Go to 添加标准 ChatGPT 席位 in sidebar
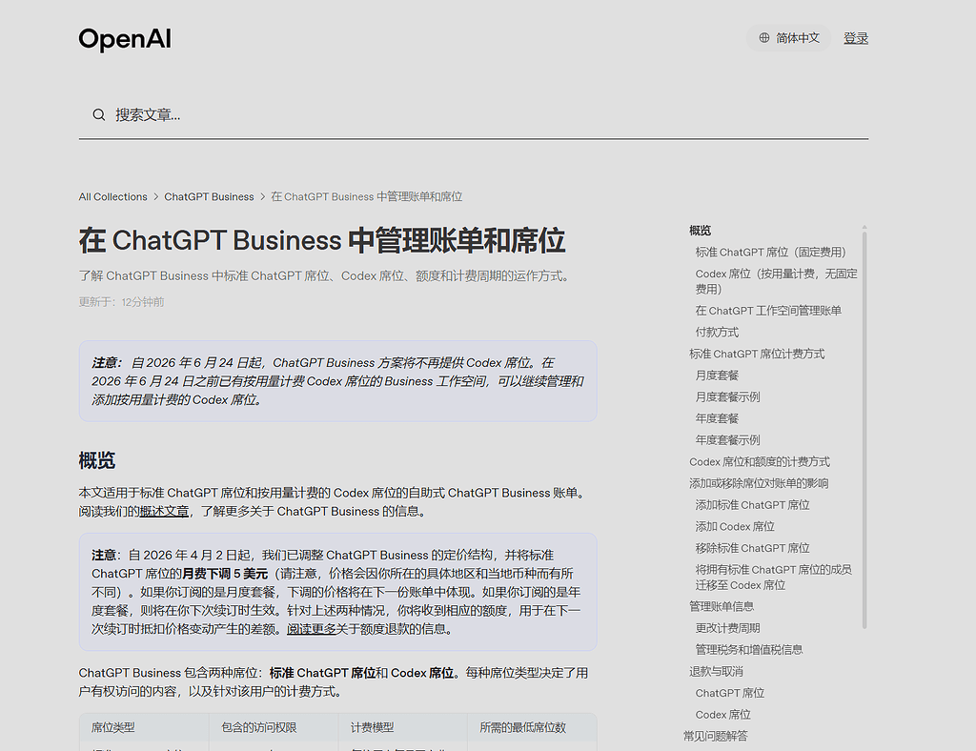 point(753,505)
